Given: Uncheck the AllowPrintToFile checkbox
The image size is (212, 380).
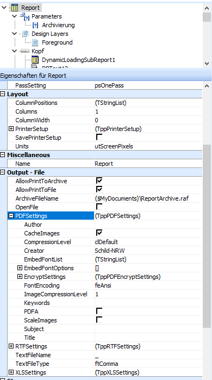Looking at the screenshot, I should coord(99,190).
